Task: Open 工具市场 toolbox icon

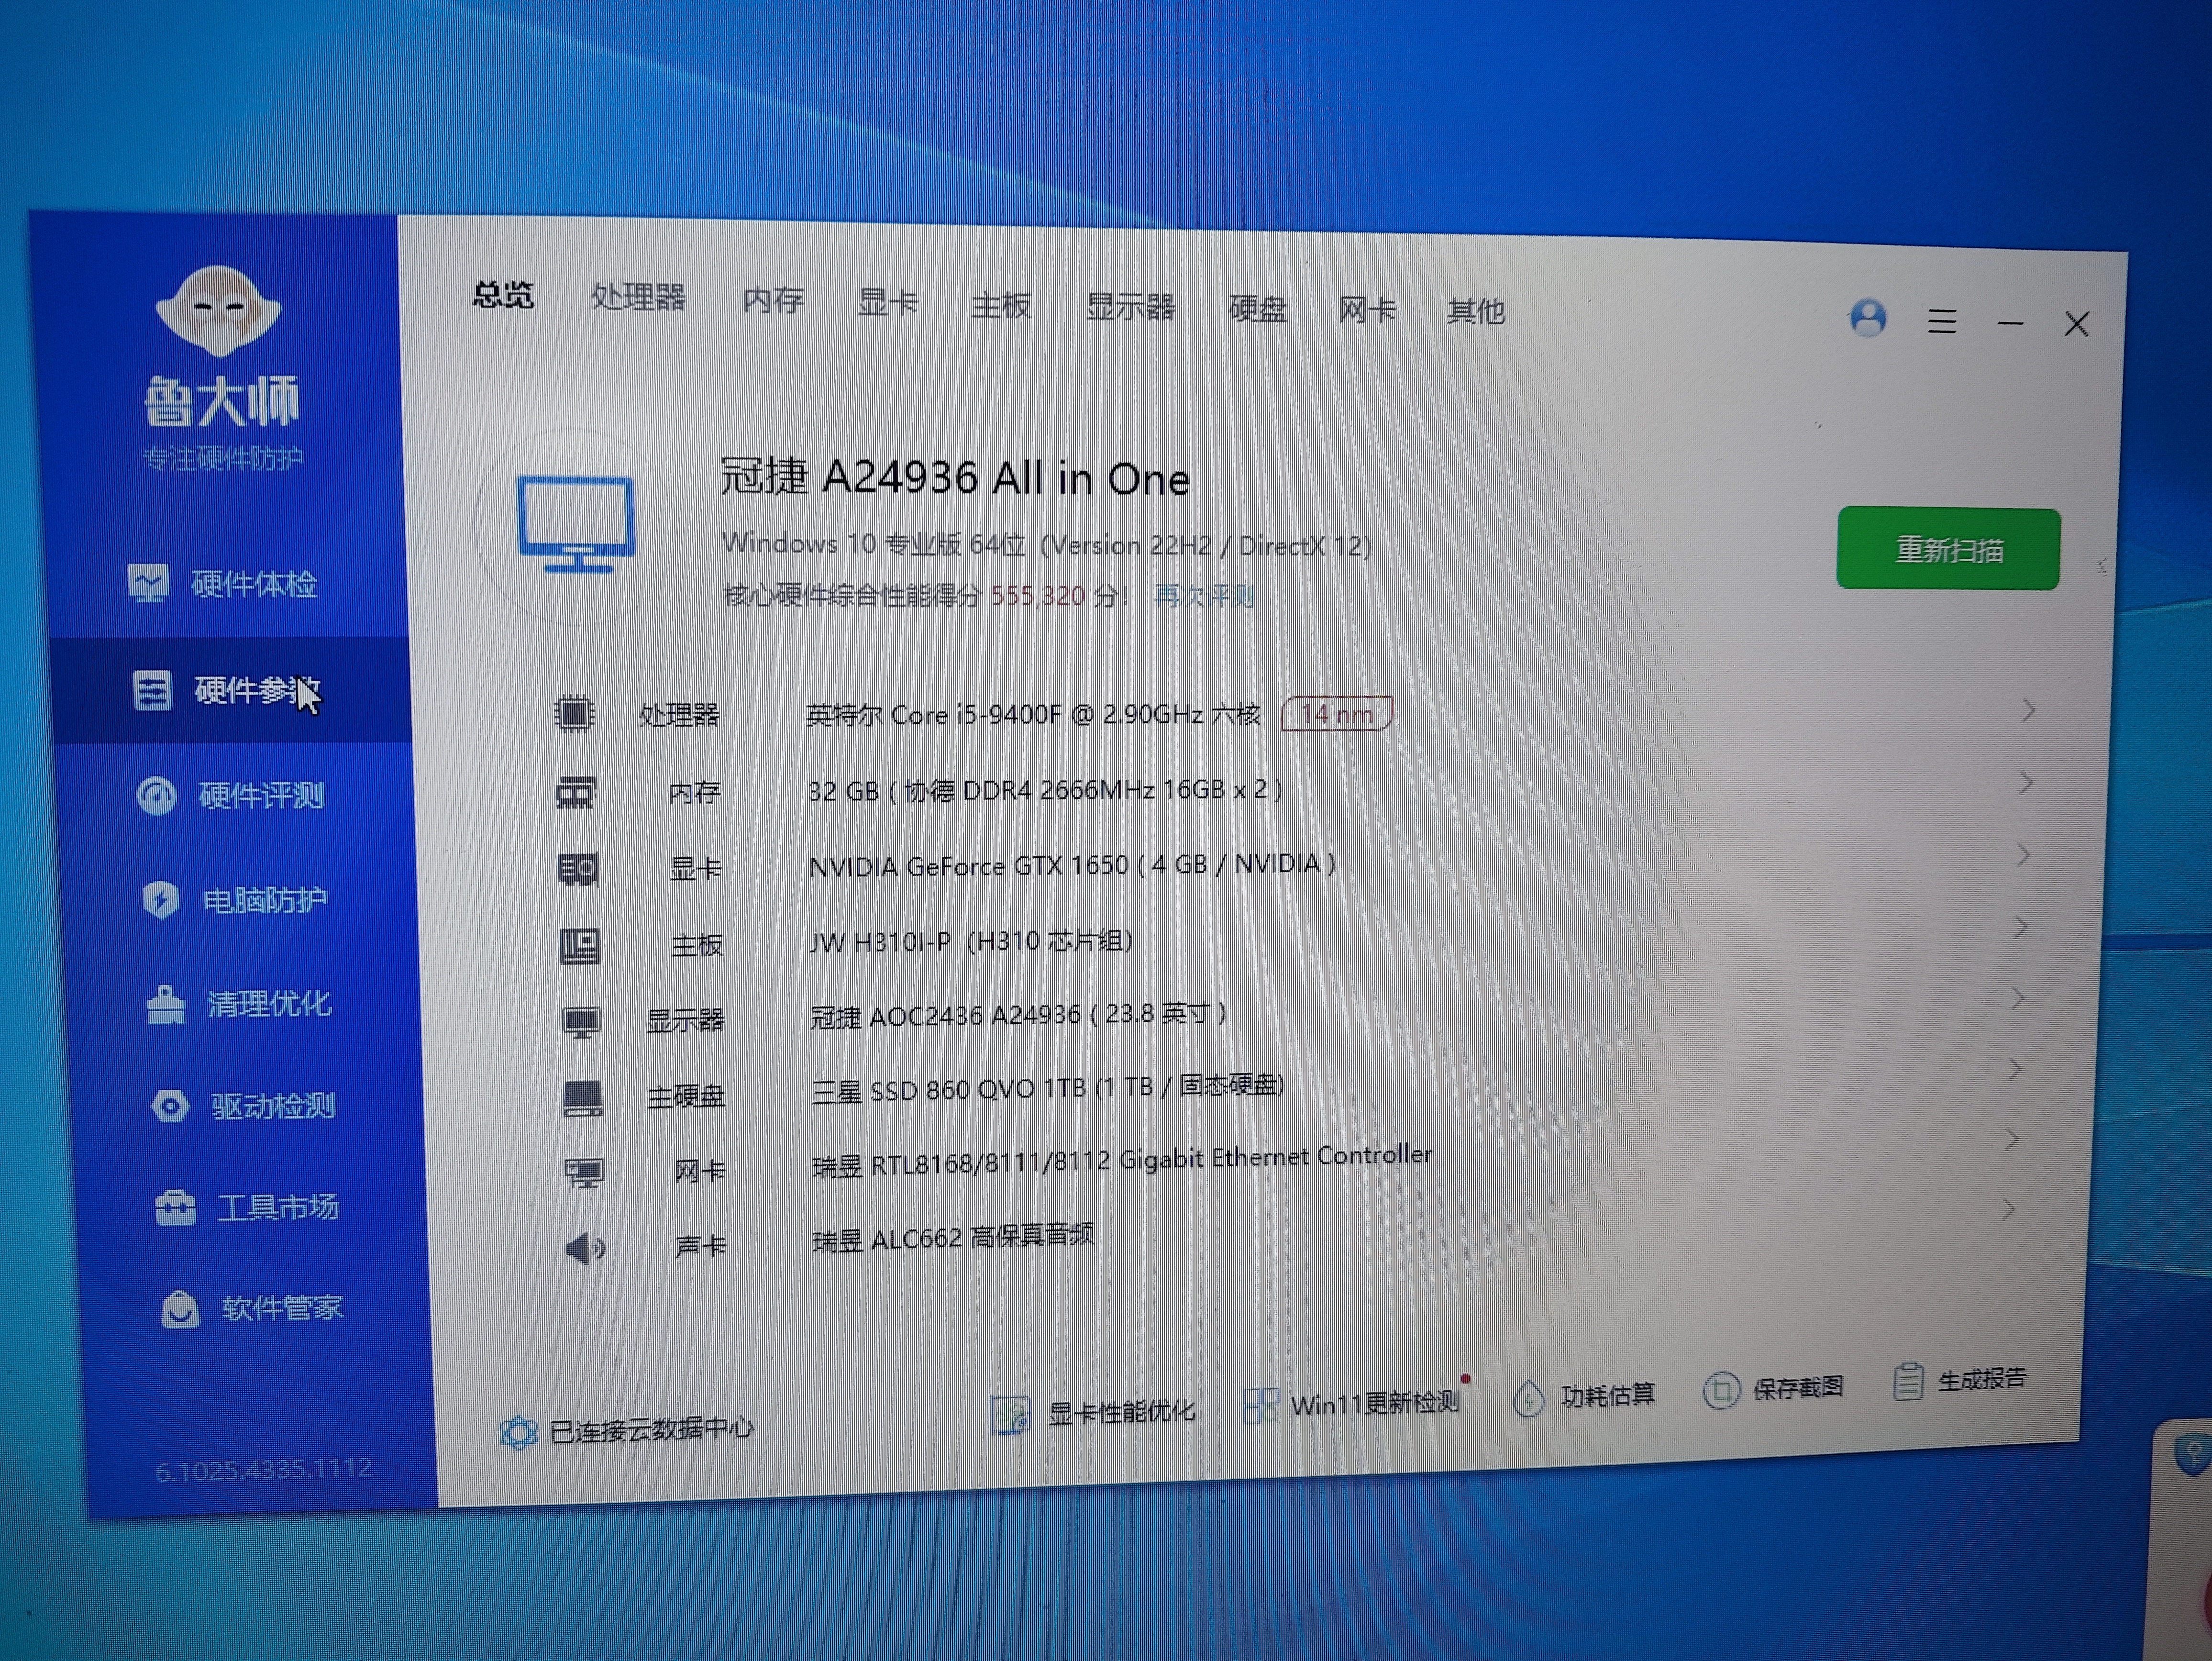Action: tap(175, 1208)
